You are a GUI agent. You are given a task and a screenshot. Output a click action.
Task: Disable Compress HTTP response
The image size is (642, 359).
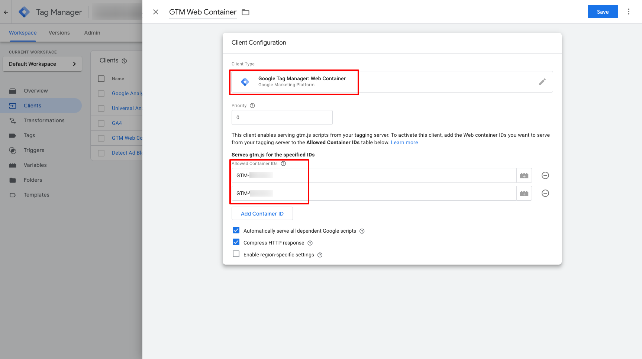236,242
